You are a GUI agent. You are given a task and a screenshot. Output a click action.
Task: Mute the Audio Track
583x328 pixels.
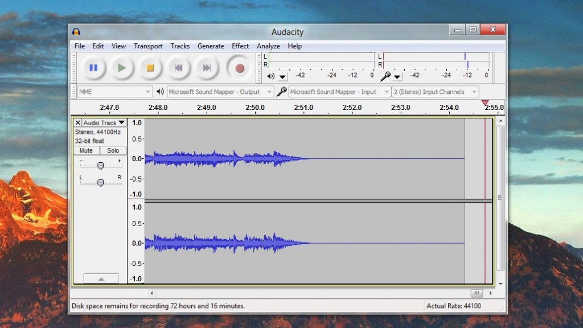pos(86,151)
